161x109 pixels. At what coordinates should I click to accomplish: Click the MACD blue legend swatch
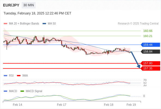point(5,91)
